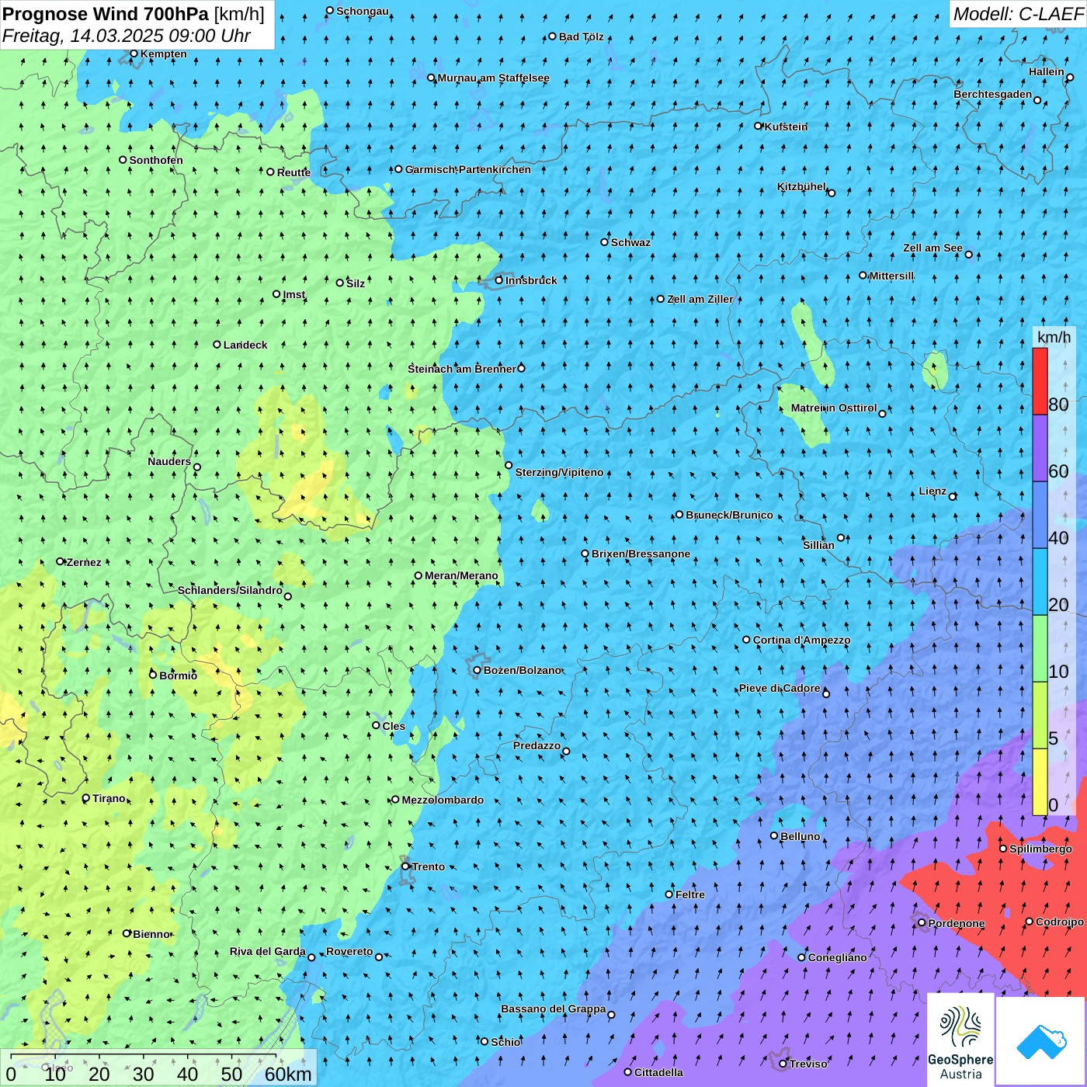Click the Bassano del Grappa label
This screenshot has height=1087, width=1087.
[554, 1009]
